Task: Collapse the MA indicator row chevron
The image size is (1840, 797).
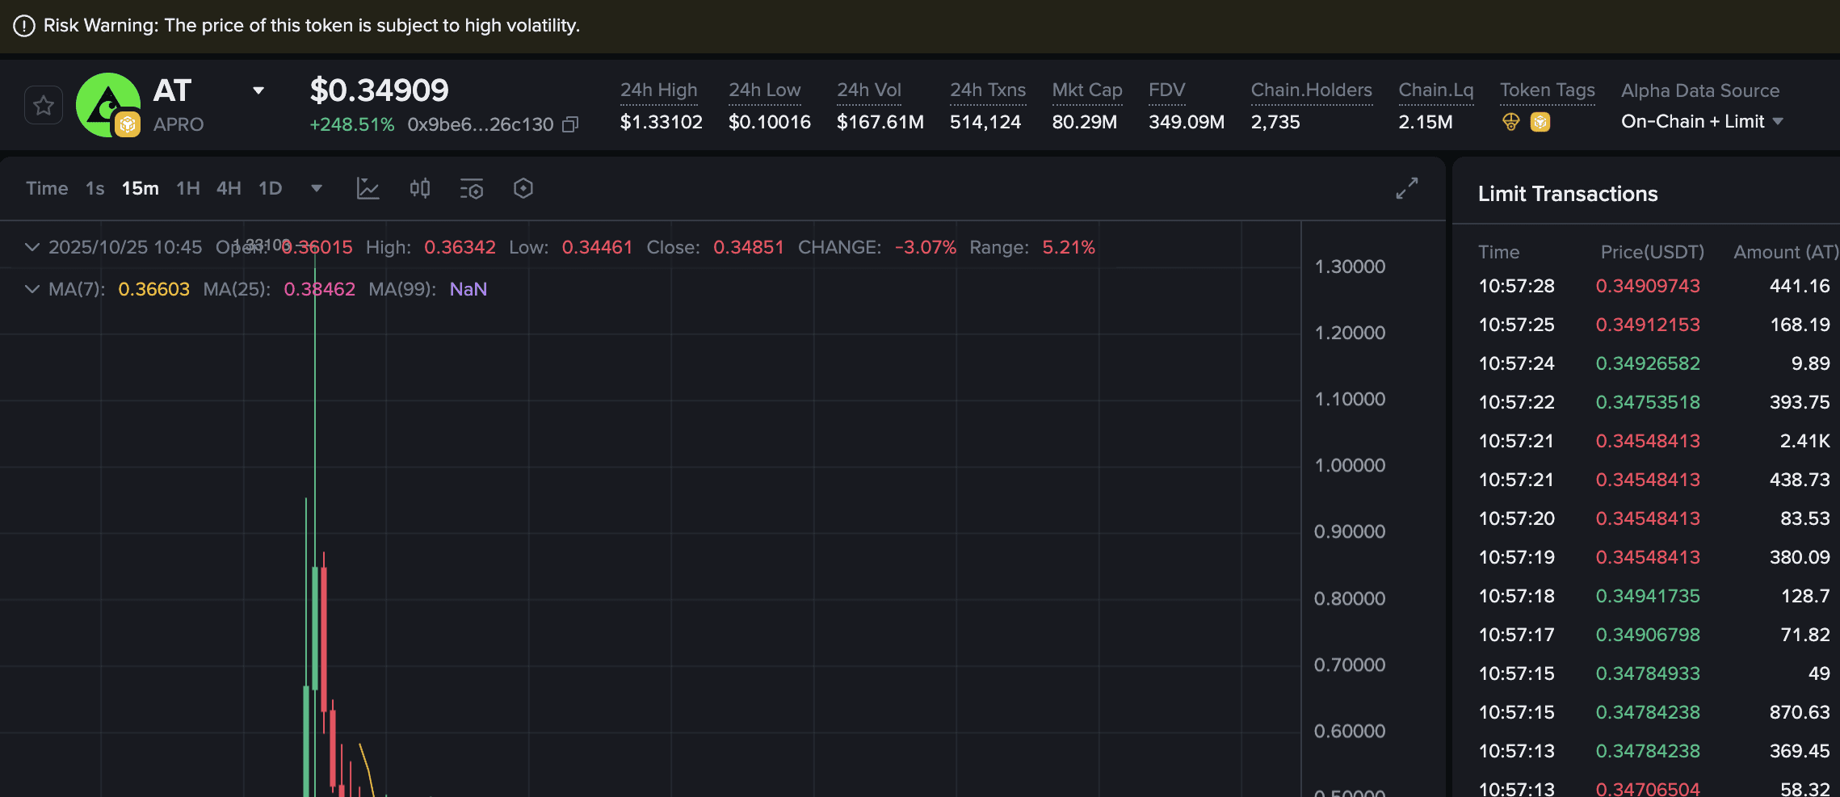Action: click(32, 289)
